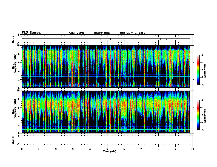Click time axis tick label "9"

(175, 149)
